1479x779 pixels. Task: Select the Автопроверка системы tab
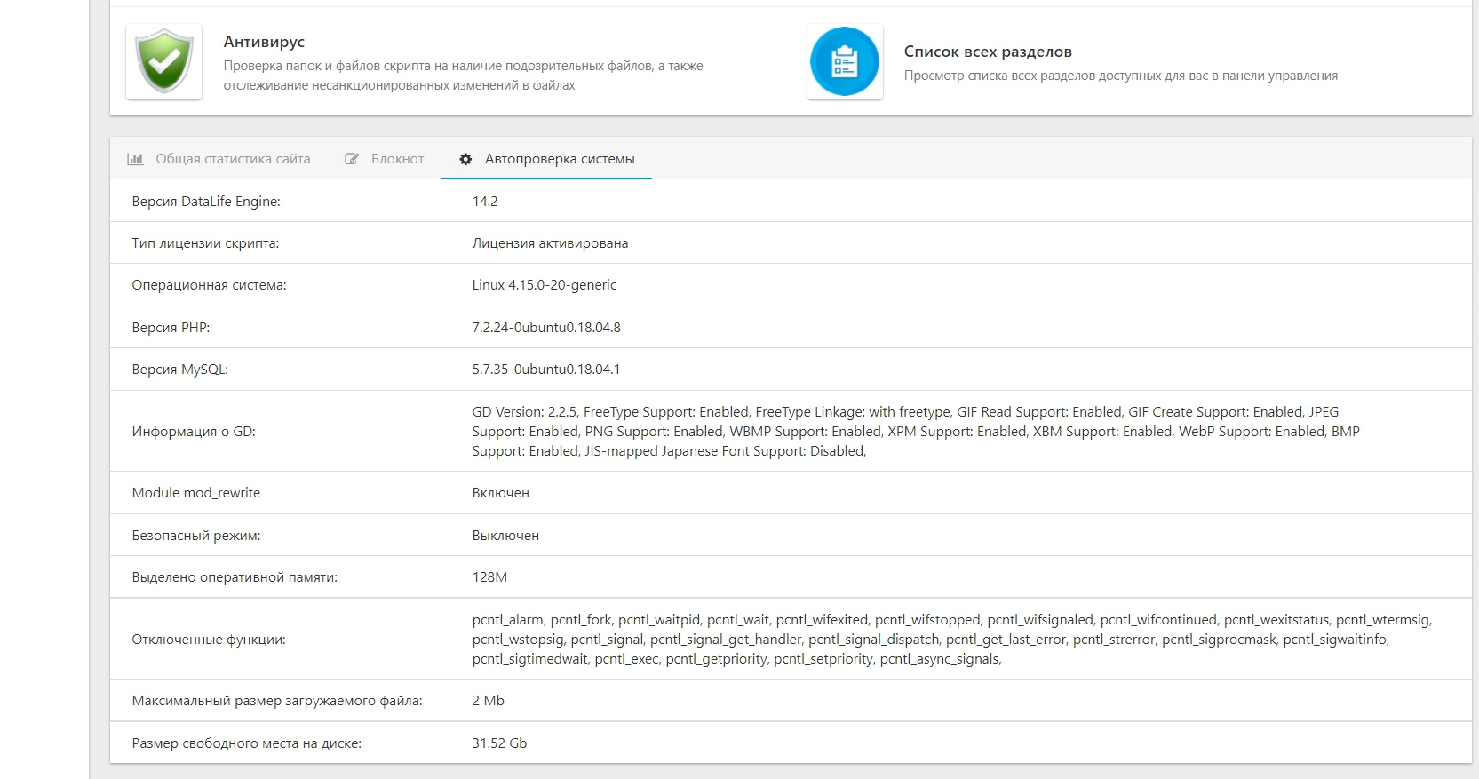point(560,159)
